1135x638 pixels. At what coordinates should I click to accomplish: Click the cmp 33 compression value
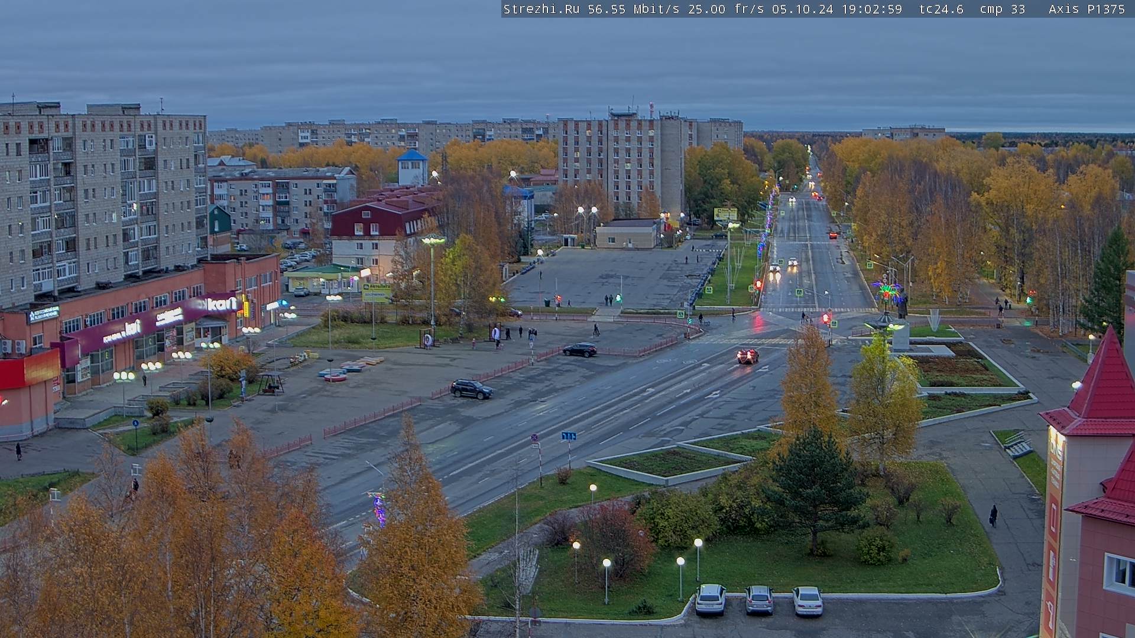click(1003, 9)
